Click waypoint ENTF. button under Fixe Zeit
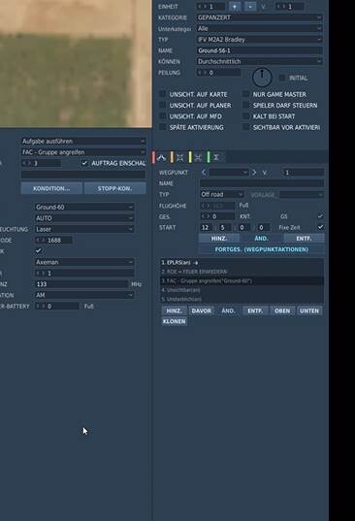 pyautogui.click(x=304, y=239)
